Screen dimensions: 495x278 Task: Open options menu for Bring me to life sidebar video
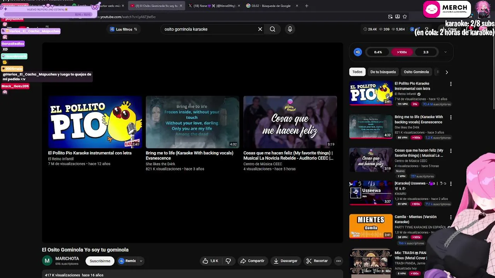pos(451,117)
